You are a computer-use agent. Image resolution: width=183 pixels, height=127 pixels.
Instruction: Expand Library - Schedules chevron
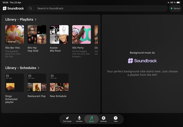[39, 68]
